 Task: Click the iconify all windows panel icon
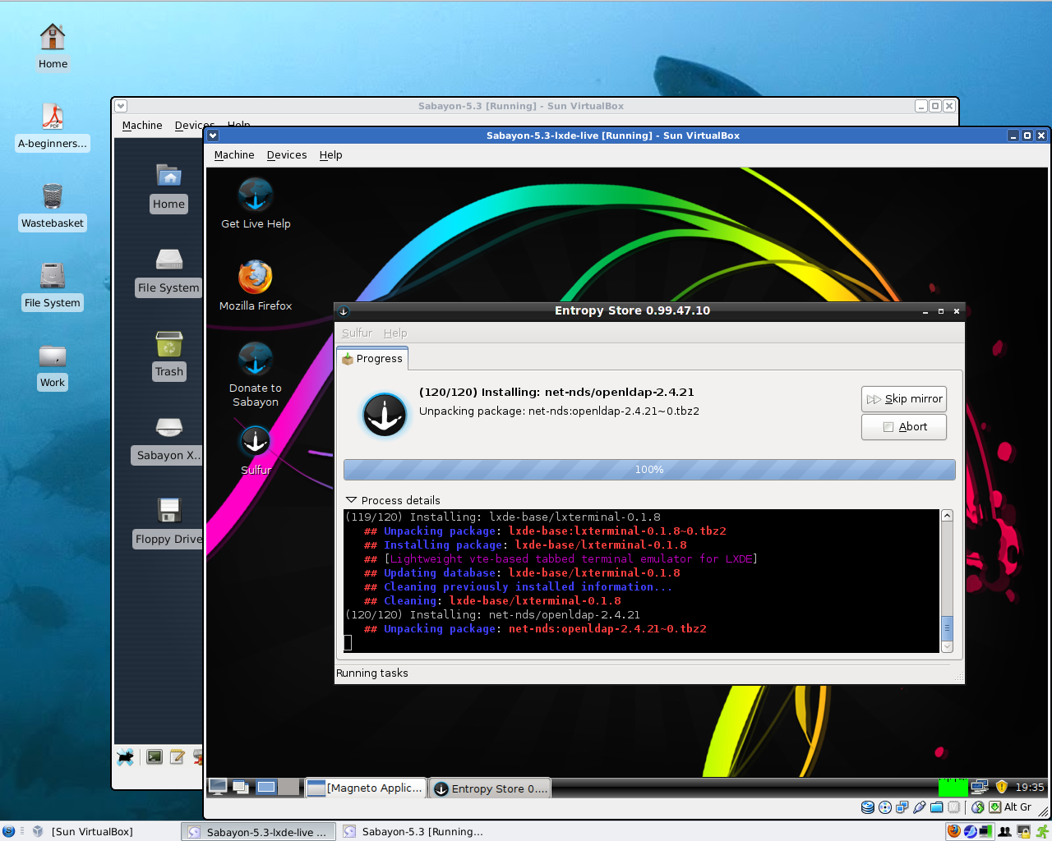[x=241, y=788]
